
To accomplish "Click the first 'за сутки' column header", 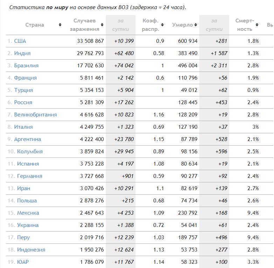I will (121, 25).
